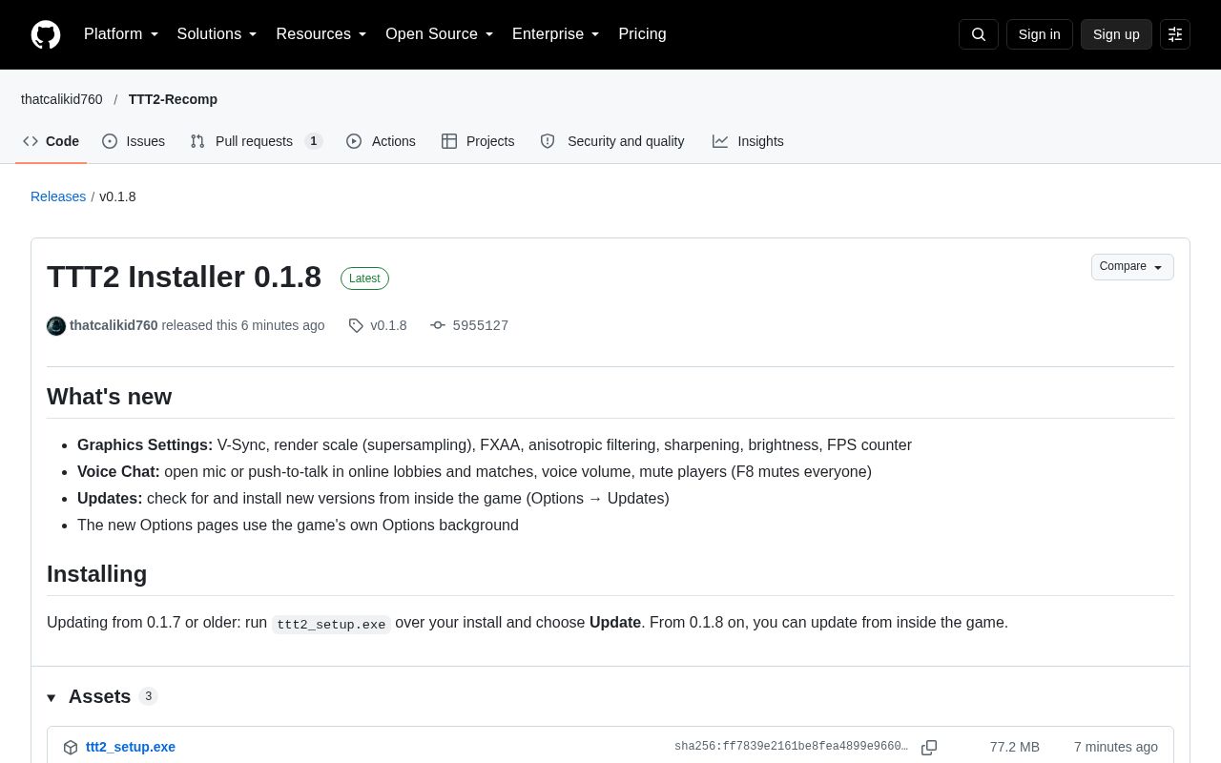This screenshot has width=1221, height=763.
Task: Go back to Releases list
Action: (x=58, y=196)
